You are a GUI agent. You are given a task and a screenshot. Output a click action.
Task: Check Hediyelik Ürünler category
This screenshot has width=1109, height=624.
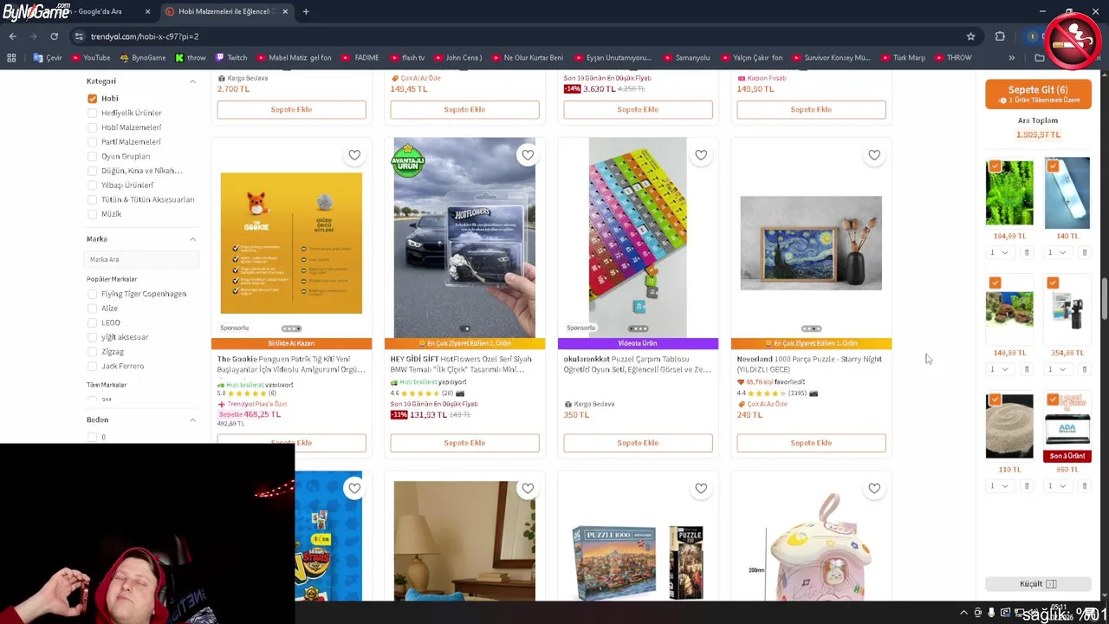point(93,113)
